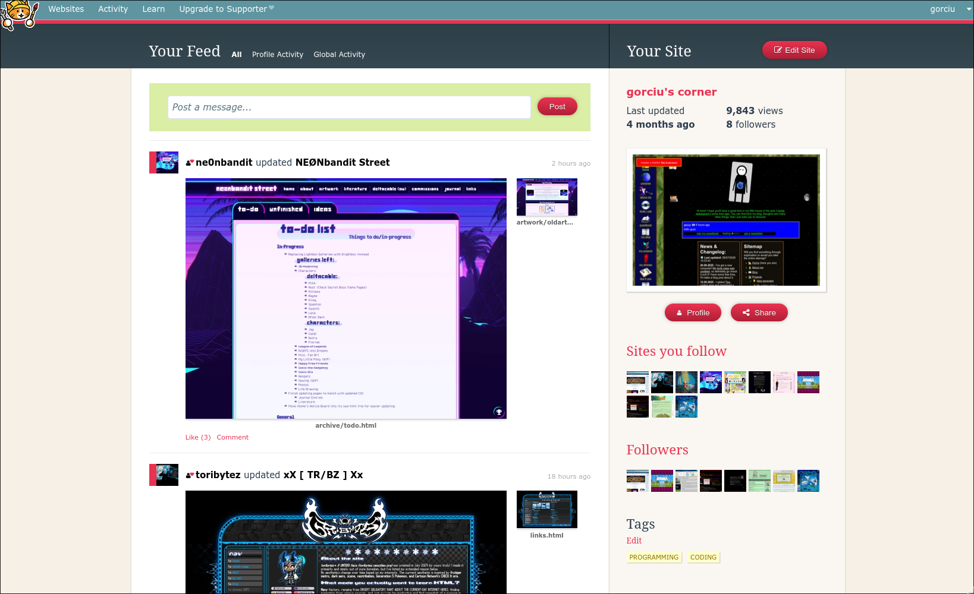Click the Neocities cat logo

click(19, 13)
